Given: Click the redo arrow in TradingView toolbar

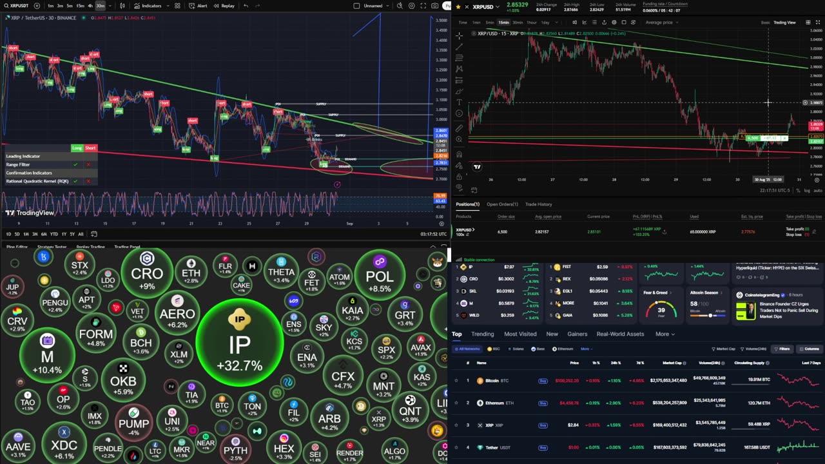Looking at the screenshot, I should (258, 6).
